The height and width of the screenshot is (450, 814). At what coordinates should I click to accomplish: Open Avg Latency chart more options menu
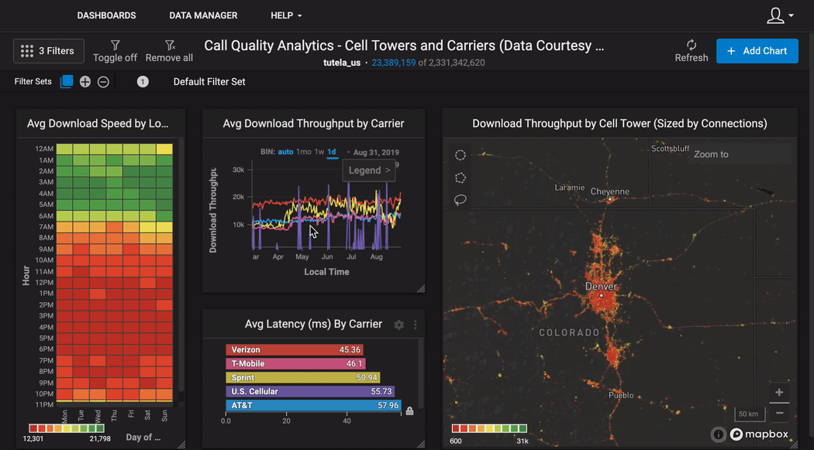coord(416,325)
